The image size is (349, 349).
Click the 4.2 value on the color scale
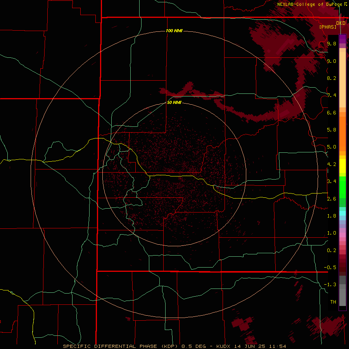click(332, 164)
